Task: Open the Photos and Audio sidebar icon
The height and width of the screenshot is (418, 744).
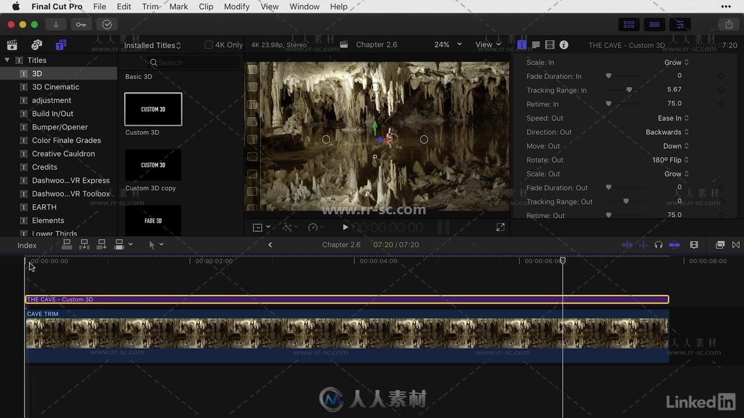Action: [x=37, y=45]
